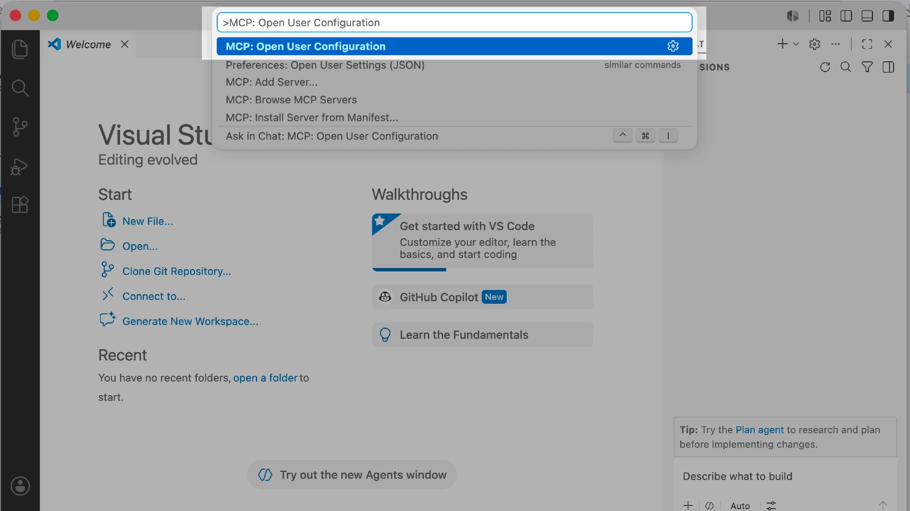Open the Accounts menu icon

pos(20,486)
